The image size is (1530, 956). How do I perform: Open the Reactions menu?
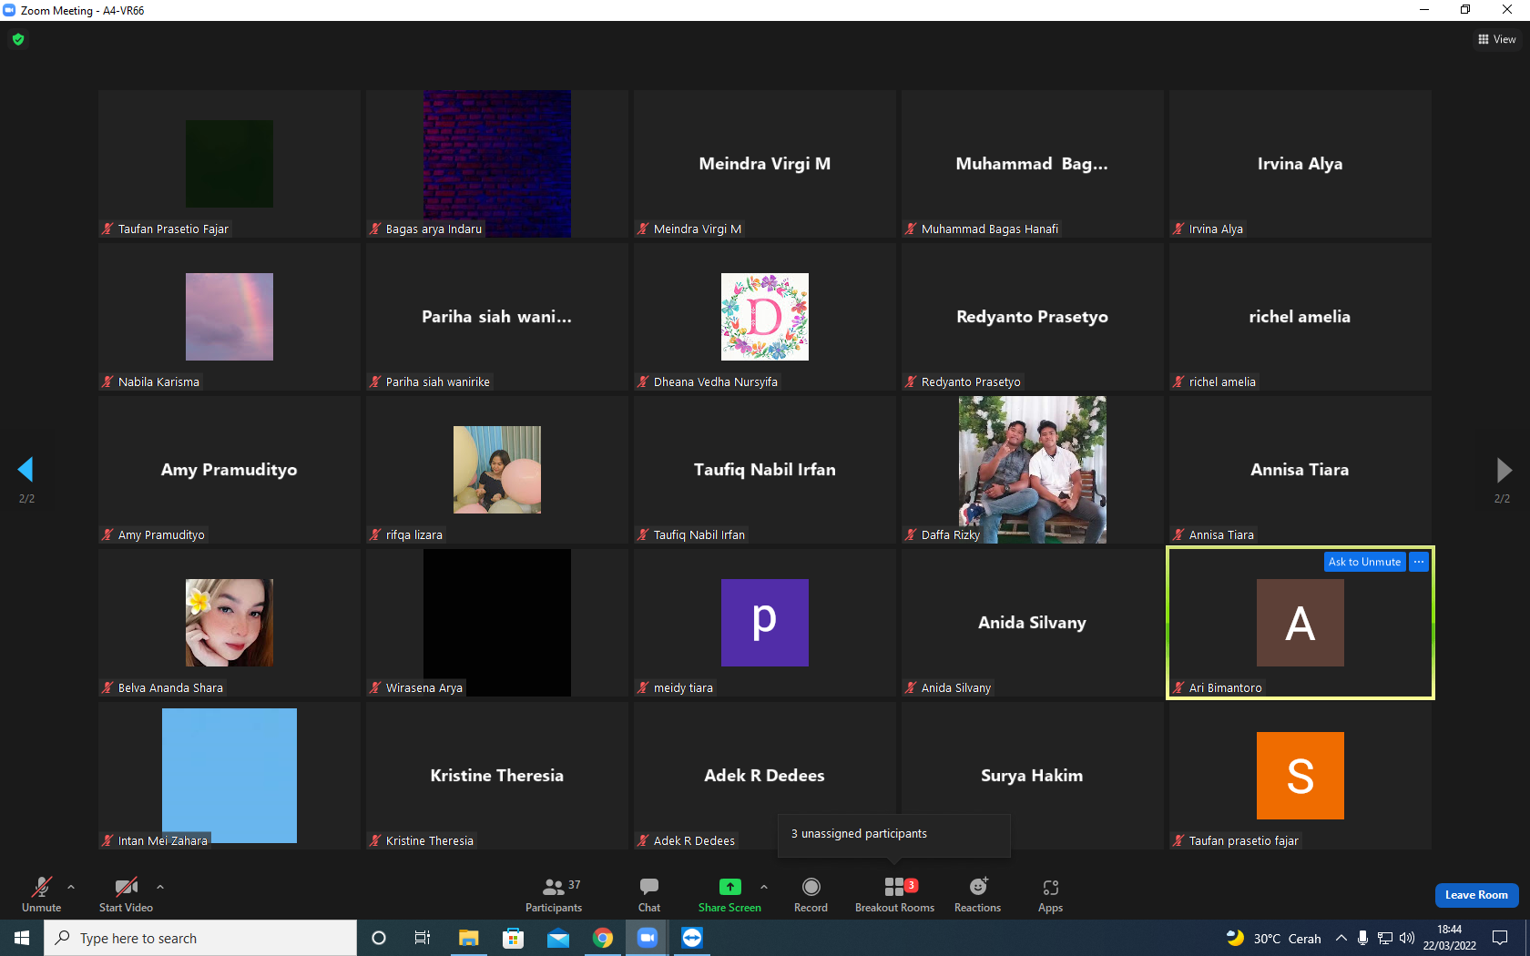[x=977, y=894]
